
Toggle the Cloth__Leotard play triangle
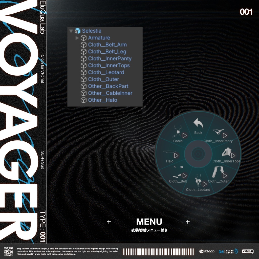(204, 184)
